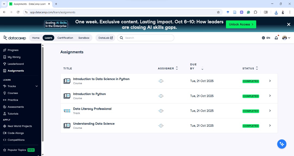Click the browser address bar URL
Screen dimensions: 294x156
click(53, 12)
